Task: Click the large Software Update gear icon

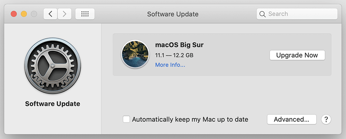Action: pos(53,66)
